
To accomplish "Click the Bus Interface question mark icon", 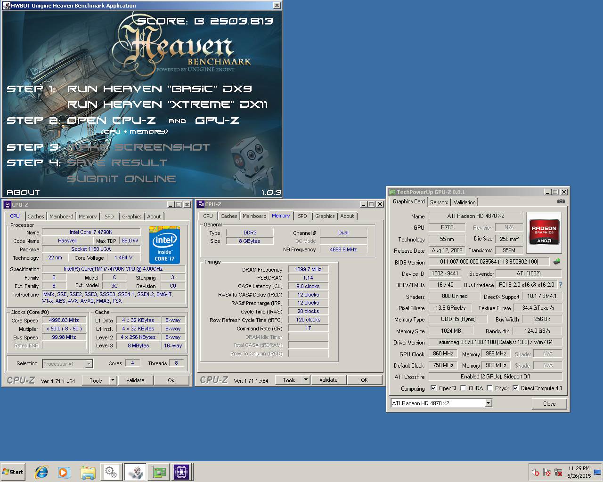I will [x=561, y=285].
